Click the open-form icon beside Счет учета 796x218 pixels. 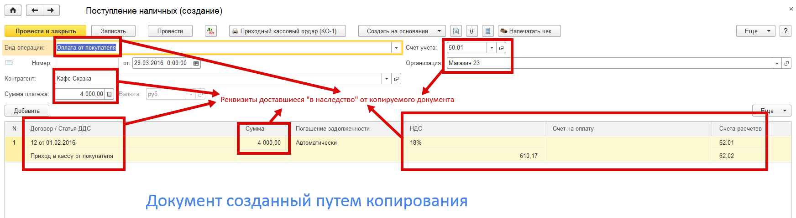501,48
